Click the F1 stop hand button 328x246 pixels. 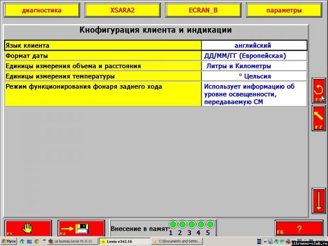pos(28,228)
